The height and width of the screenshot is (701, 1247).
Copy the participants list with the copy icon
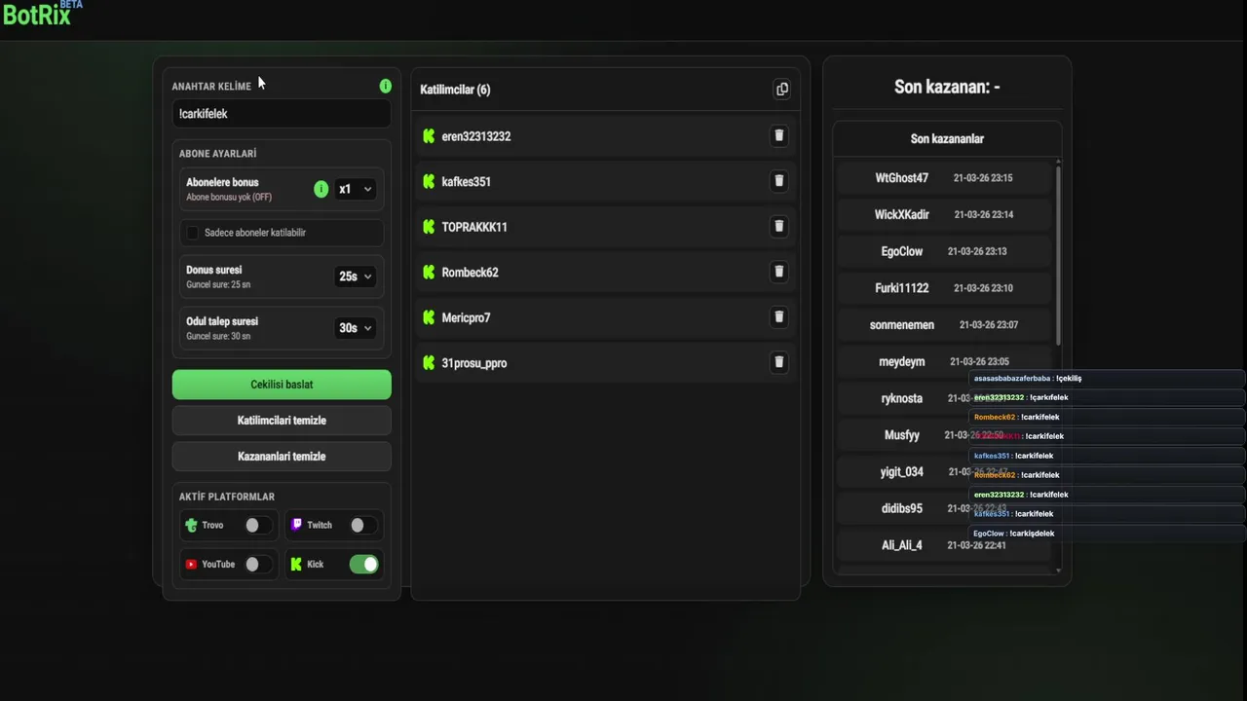pyautogui.click(x=781, y=90)
